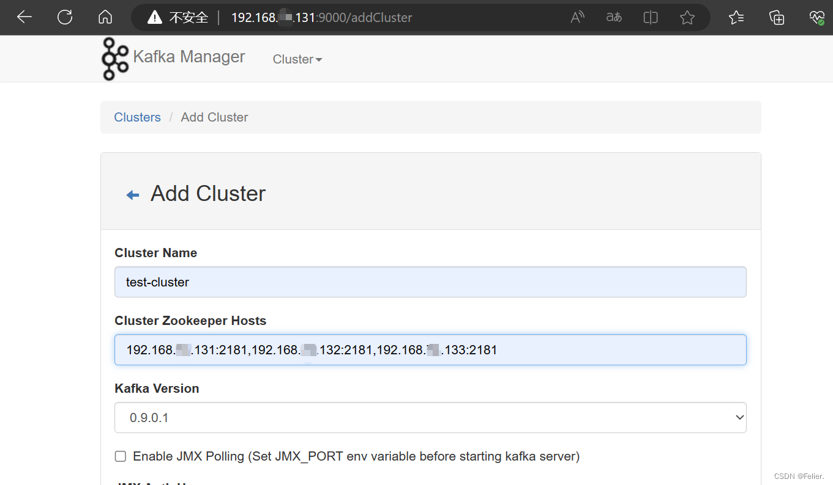Activate the read aloud icon

click(x=577, y=18)
